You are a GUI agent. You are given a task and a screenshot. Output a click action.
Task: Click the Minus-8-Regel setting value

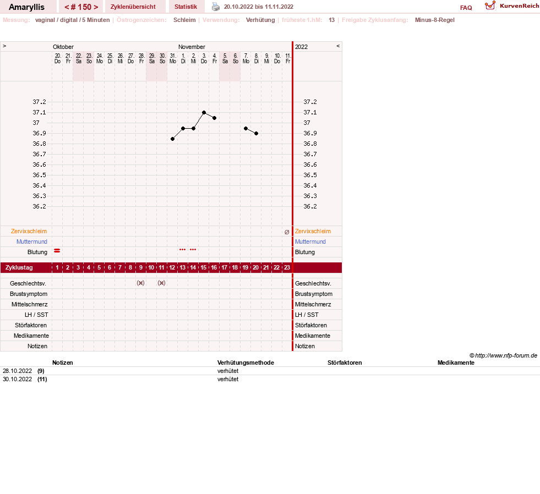[435, 20]
